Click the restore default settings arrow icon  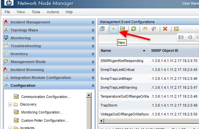145,29
